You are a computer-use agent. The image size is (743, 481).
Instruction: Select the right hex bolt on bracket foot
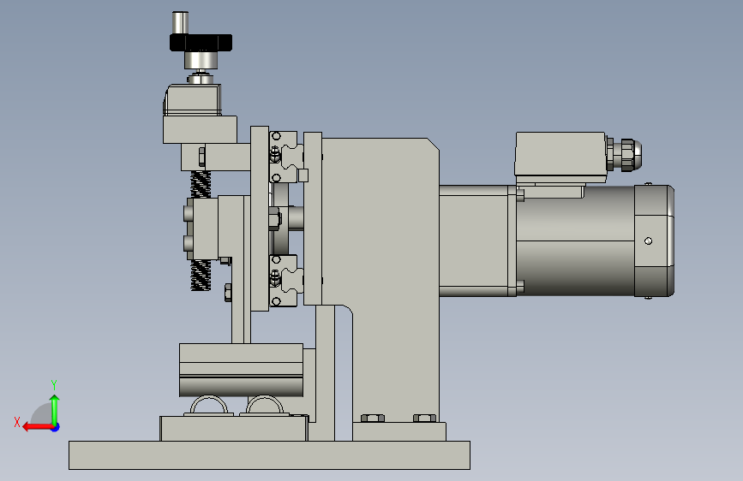(424, 418)
